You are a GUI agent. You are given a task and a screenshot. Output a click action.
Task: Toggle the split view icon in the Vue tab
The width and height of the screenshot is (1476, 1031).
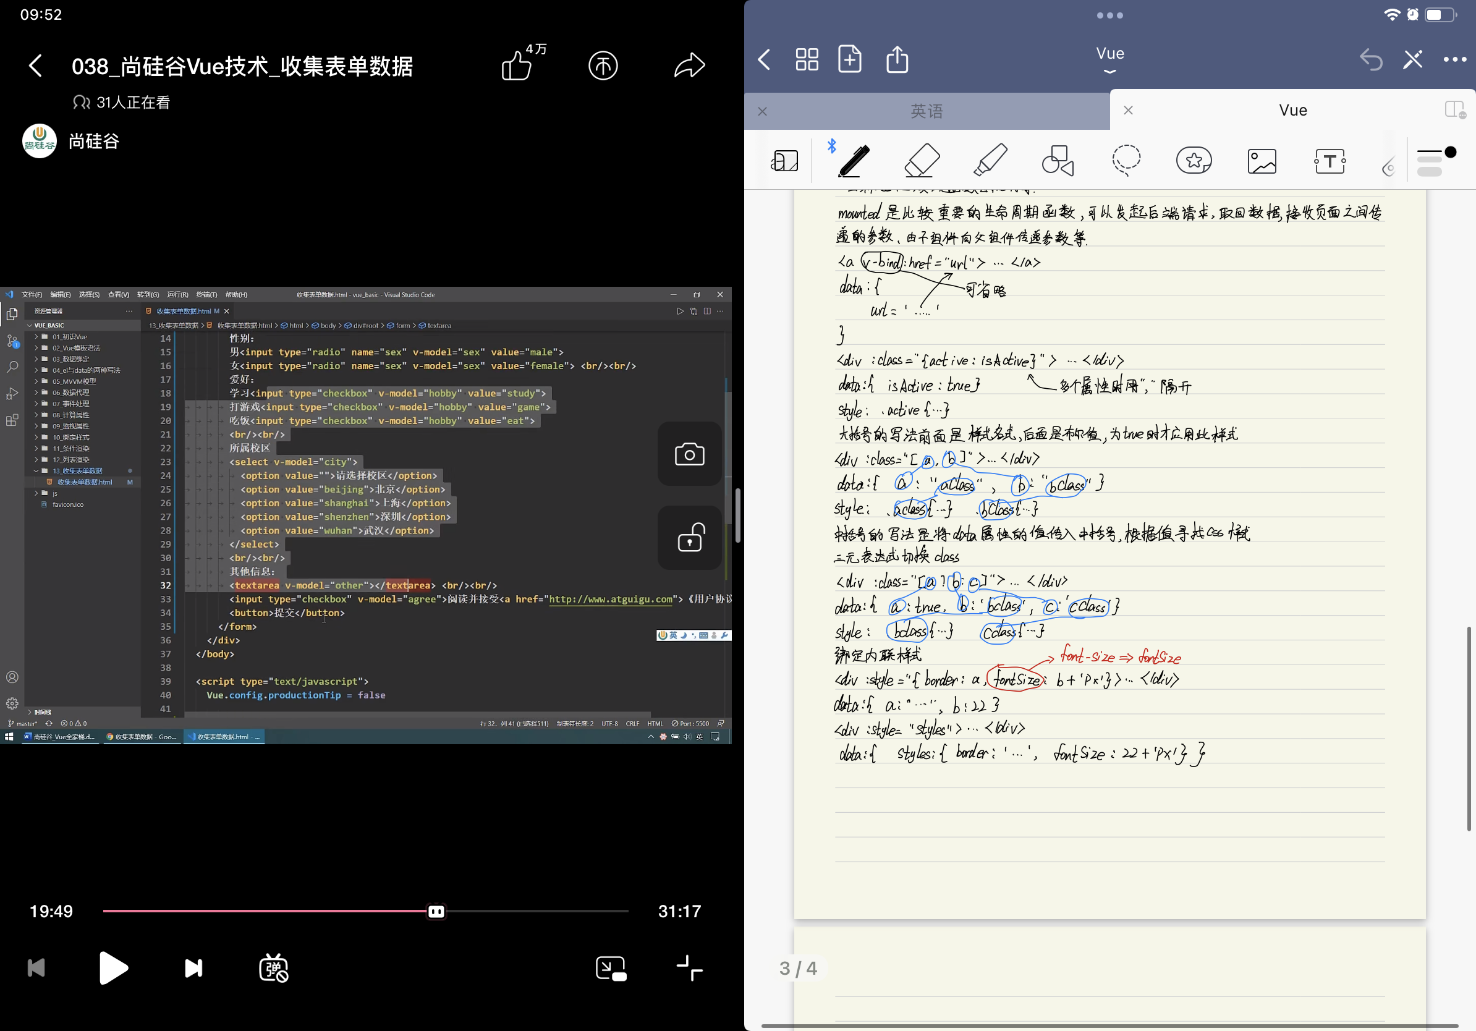pyautogui.click(x=1454, y=110)
